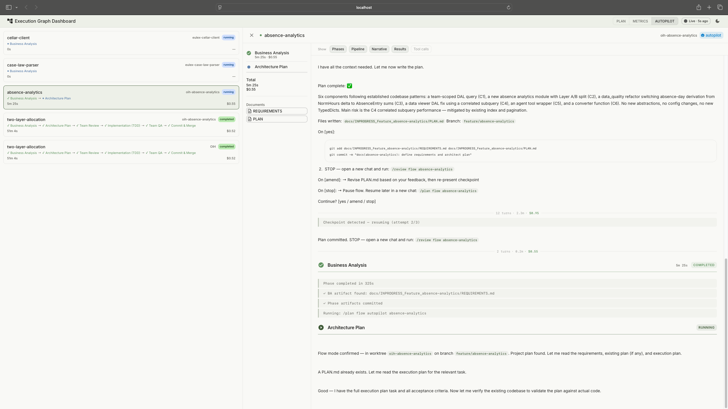This screenshot has width=728, height=409.
Task: Collapse the case-law-parser card with the dash control
Action: tap(234, 76)
